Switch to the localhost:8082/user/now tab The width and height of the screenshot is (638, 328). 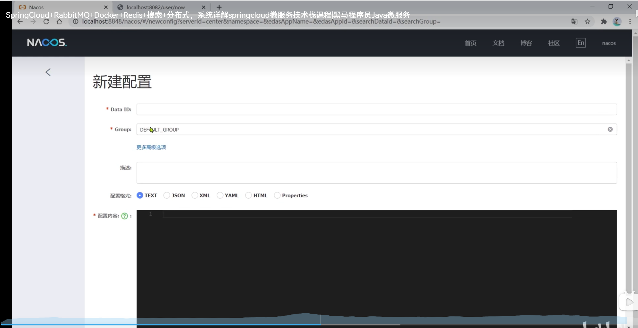[156, 7]
